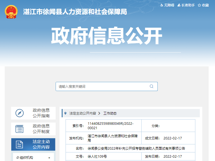Open the 政府信息公开指南 menu text
This screenshot has width=215, height=161.
(41, 113)
